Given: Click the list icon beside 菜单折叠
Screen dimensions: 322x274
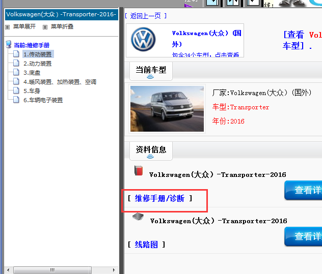Looking at the screenshot, I should pos(45,27).
